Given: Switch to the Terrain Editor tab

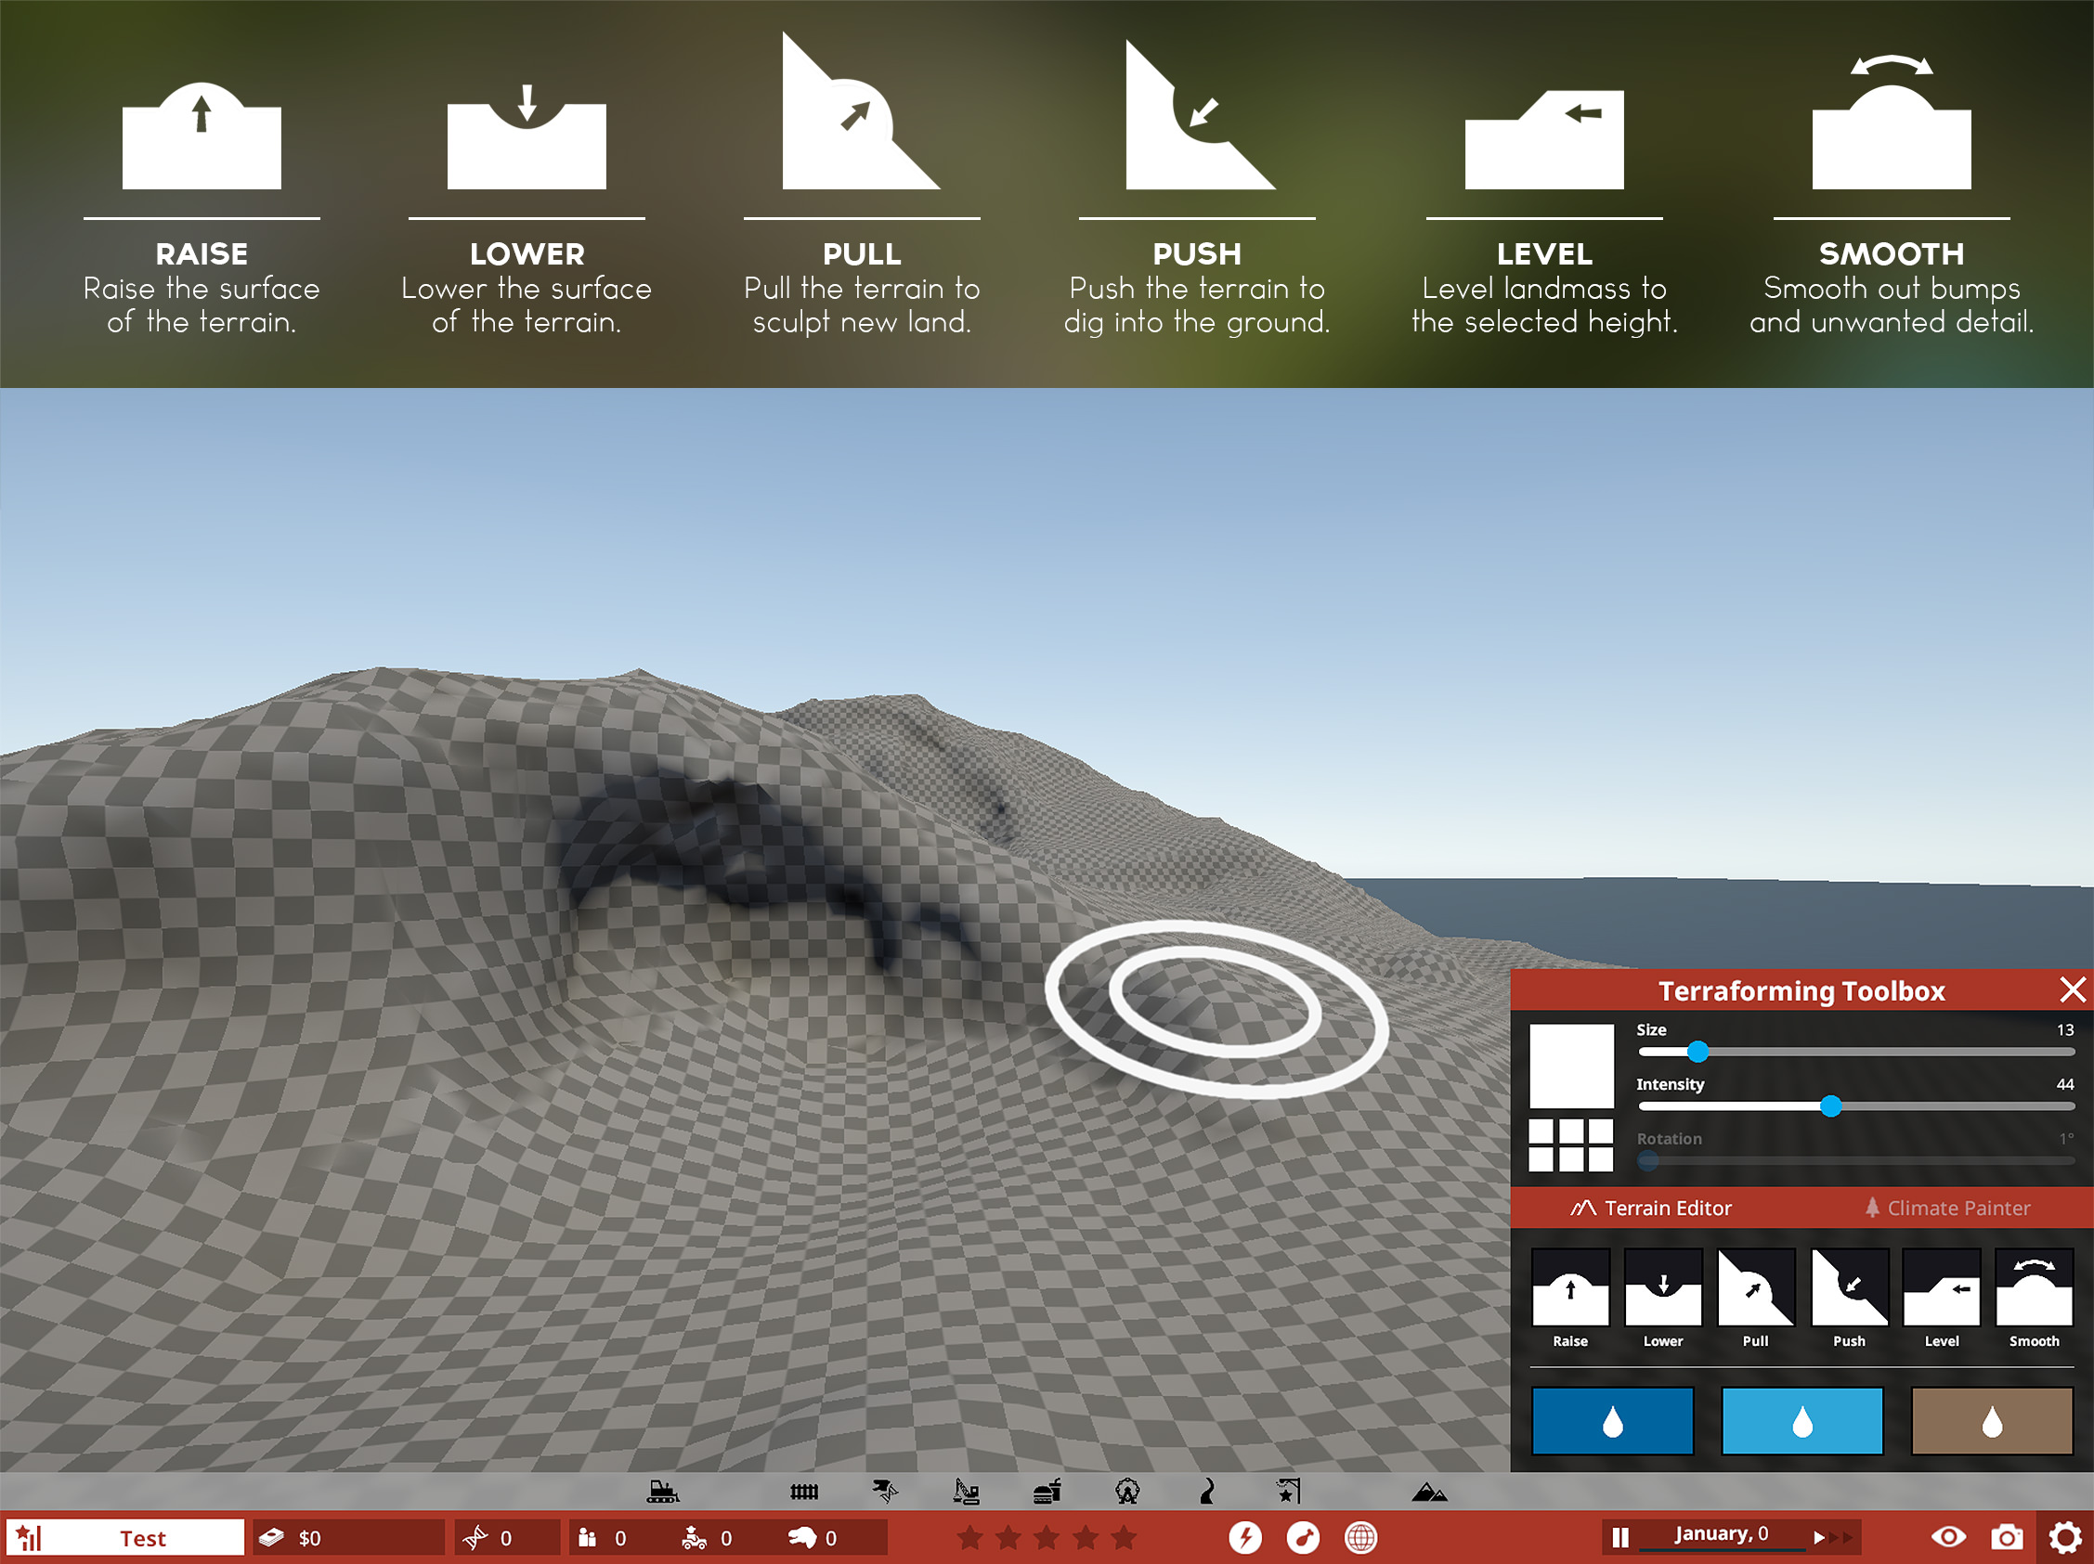Looking at the screenshot, I should (1651, 1209).
